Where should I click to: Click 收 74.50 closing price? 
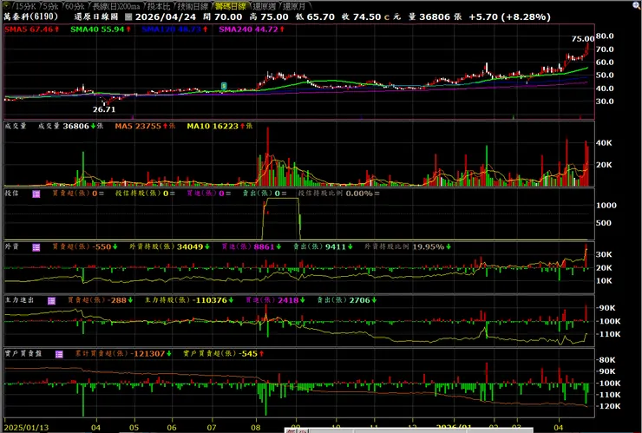point(362,17)
